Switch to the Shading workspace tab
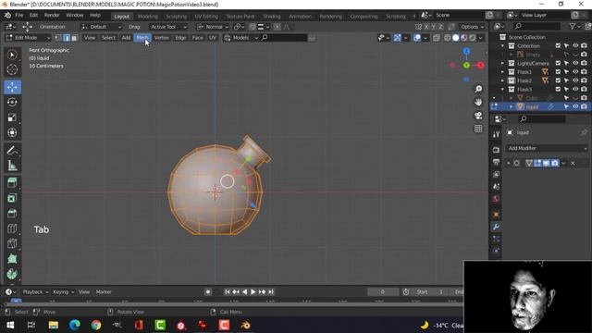The height and width of the screenshot is (333, 592). (272, 17)
